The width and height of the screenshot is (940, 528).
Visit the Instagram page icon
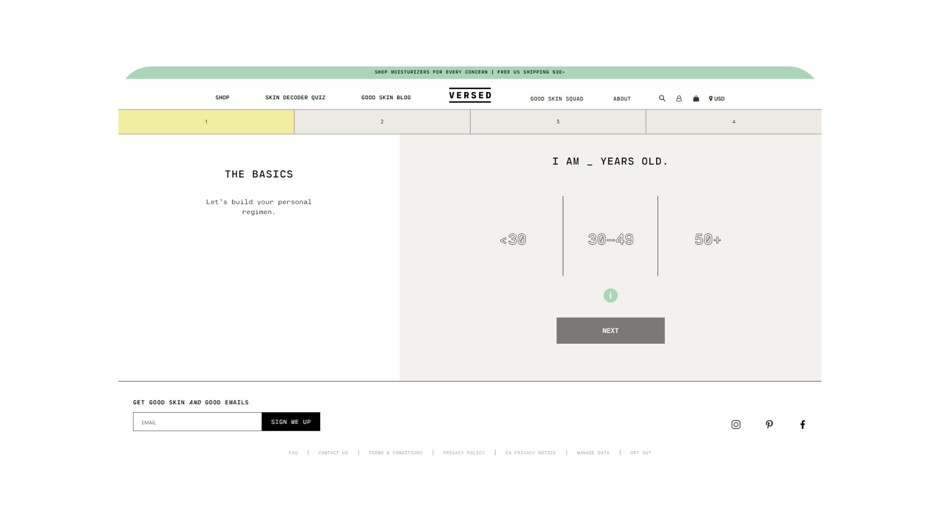coord(735,424)
